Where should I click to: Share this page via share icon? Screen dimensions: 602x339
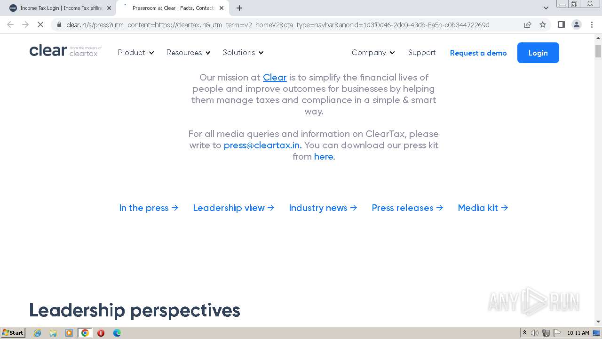528,24
